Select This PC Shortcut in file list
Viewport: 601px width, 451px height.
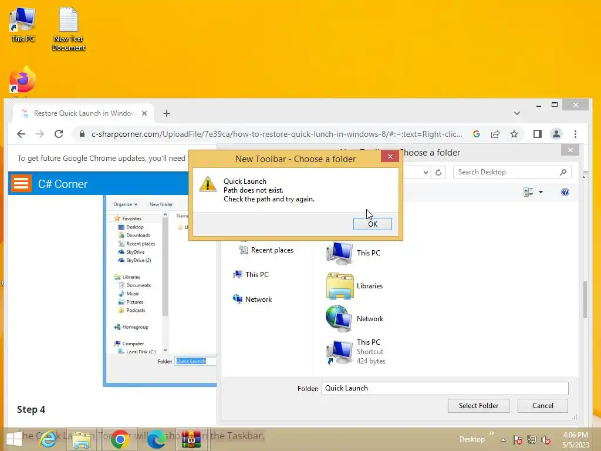356,352
